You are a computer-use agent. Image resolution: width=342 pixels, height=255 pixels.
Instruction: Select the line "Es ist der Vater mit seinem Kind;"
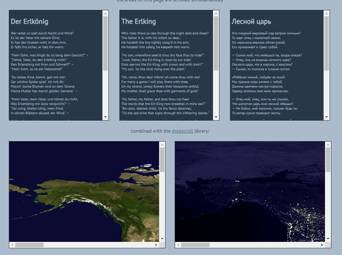(x=35, y=38)
